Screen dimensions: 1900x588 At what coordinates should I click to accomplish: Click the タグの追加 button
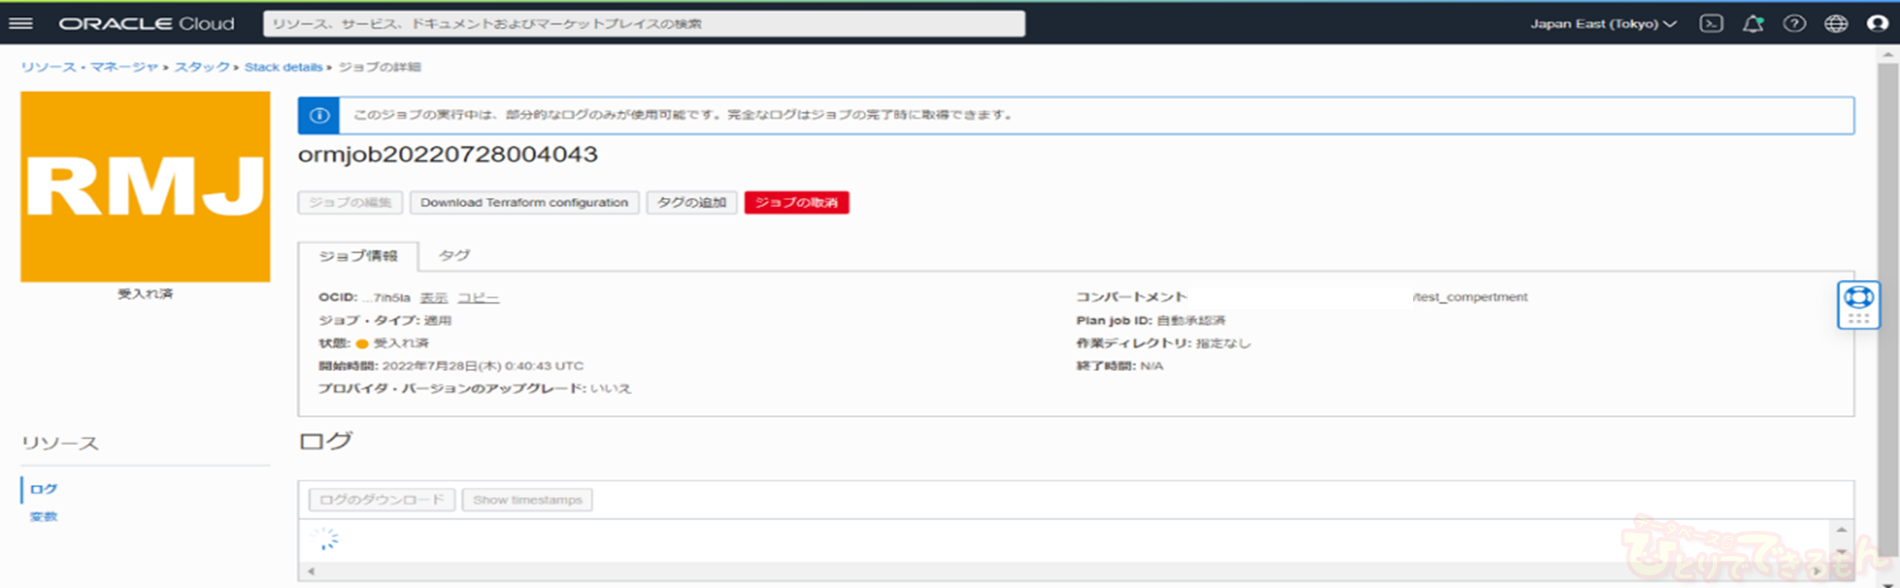[691, 202]
